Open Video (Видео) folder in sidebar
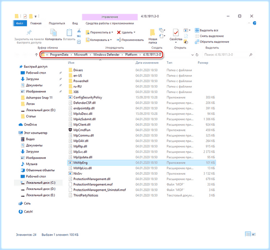This screenshot has width=270, height=250. click(x=28, y=139)
